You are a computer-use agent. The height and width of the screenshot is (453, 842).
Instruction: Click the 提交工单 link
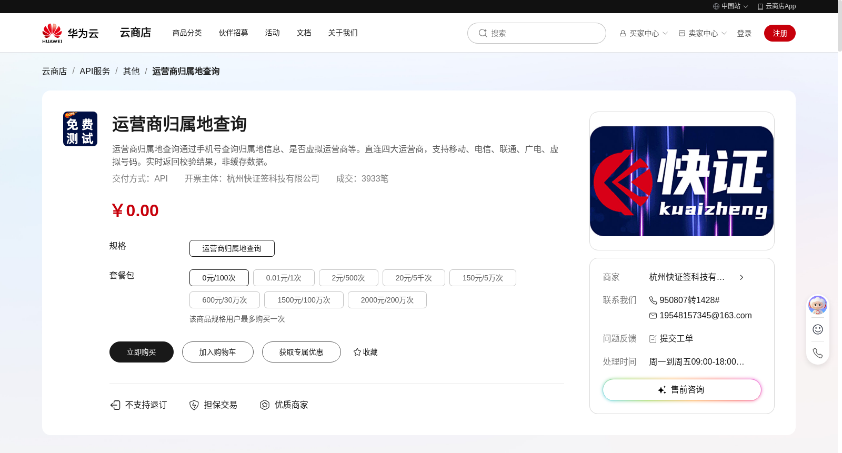[x=676, y=339]
